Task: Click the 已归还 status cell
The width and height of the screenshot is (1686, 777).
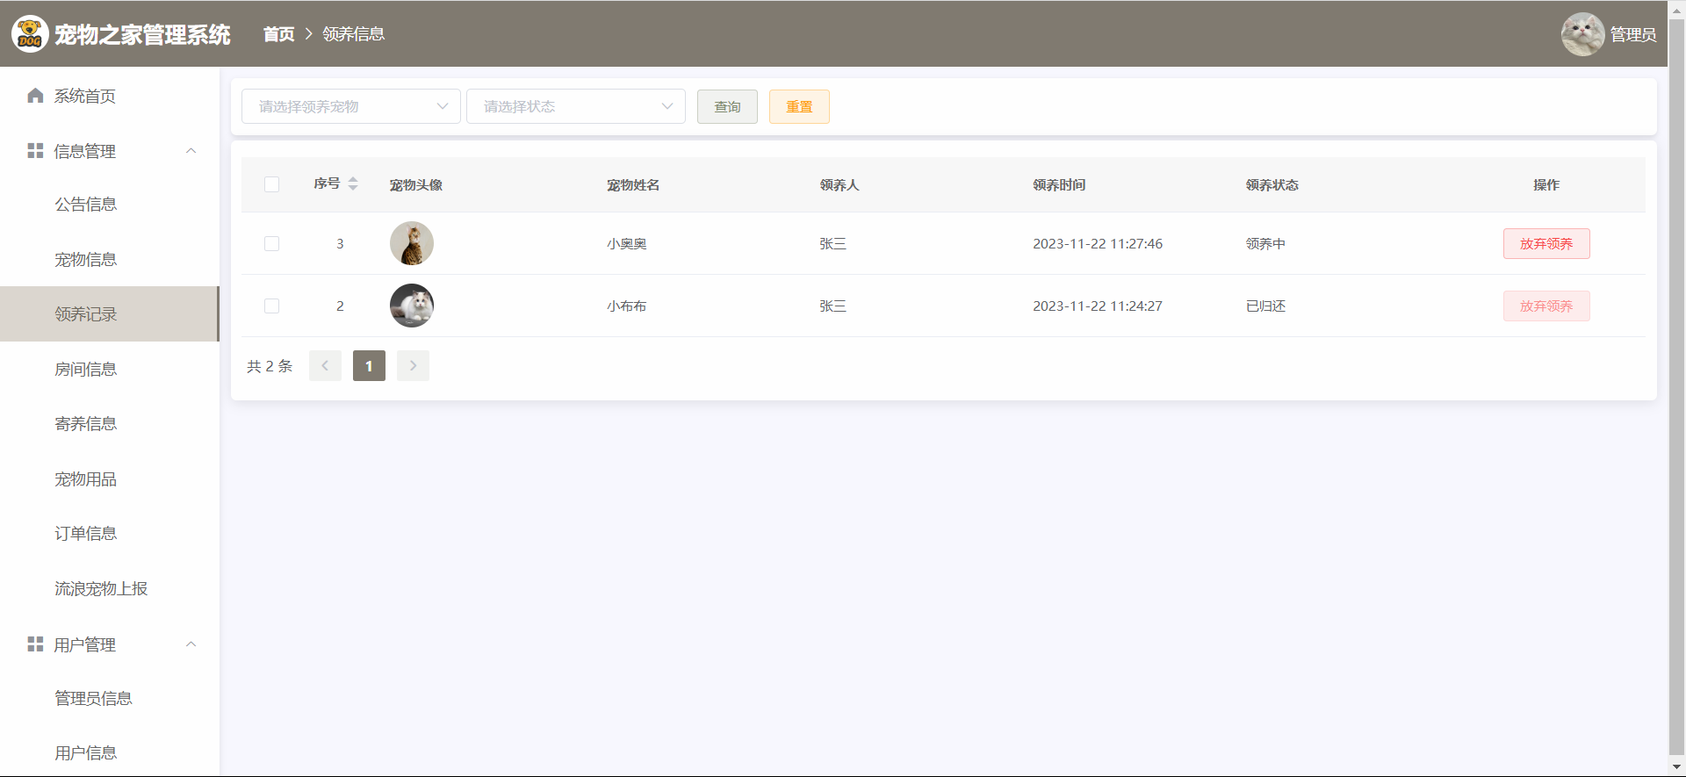Action: [1265, 306]
